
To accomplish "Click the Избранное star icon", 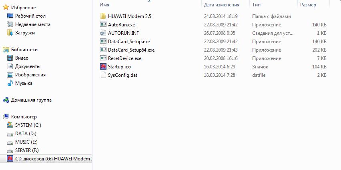I will pos(6,8).
